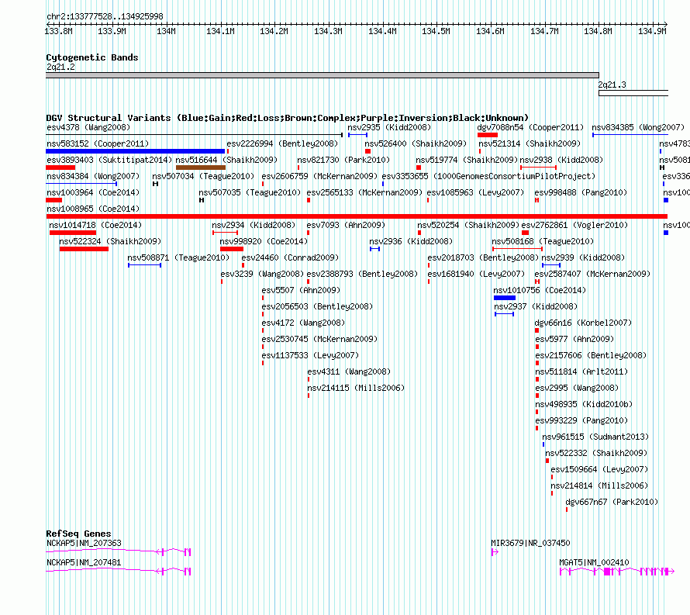Click the nsv508168 (Teague2010) red interval
Image resolution: width=690 pixels, height=615 pixels.
(x=517, y=249)
